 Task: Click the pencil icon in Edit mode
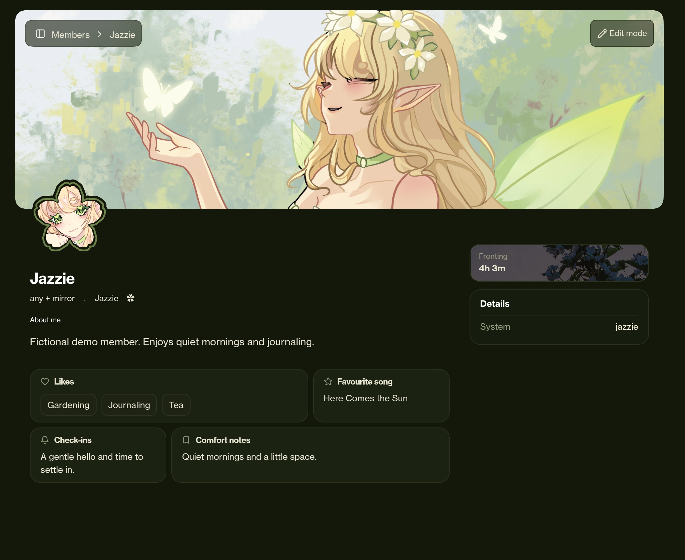click(x=602, y=34)
